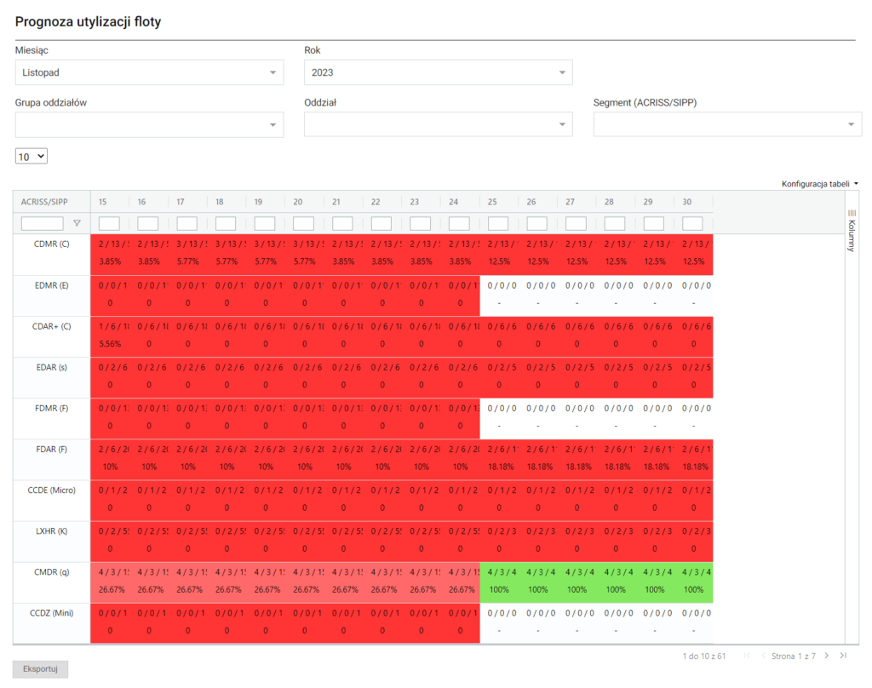Jump to the last results page

tap(843, 656)
